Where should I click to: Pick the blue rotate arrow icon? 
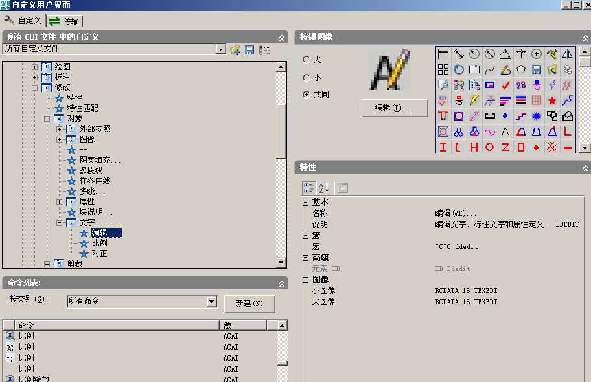pyautogui.click(x=459, y=69)
